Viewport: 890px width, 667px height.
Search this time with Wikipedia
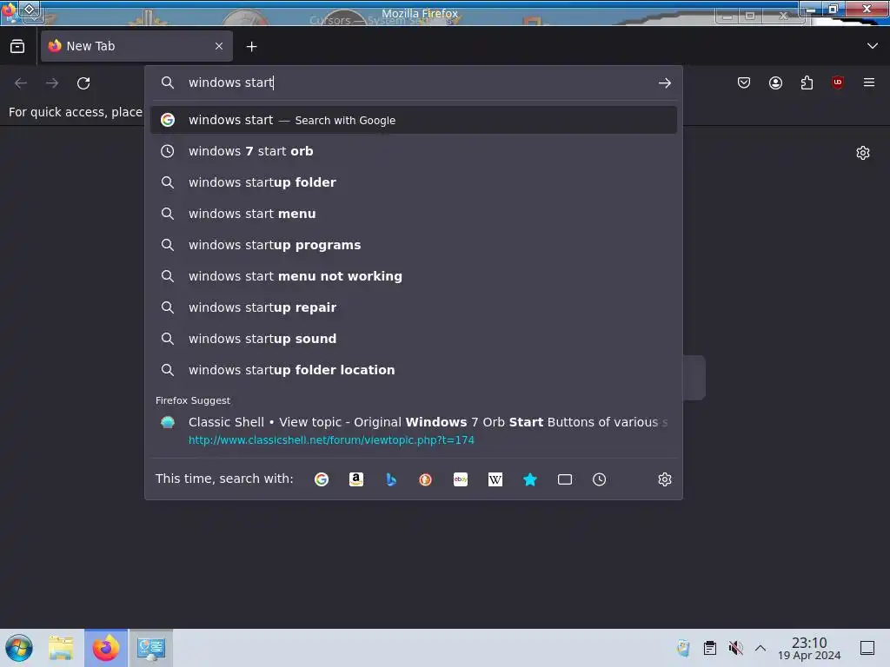495,479
